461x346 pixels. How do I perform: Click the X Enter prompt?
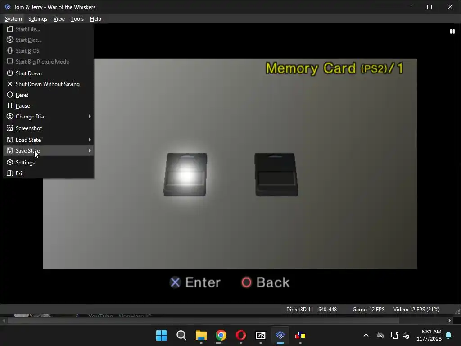[195, 282]
